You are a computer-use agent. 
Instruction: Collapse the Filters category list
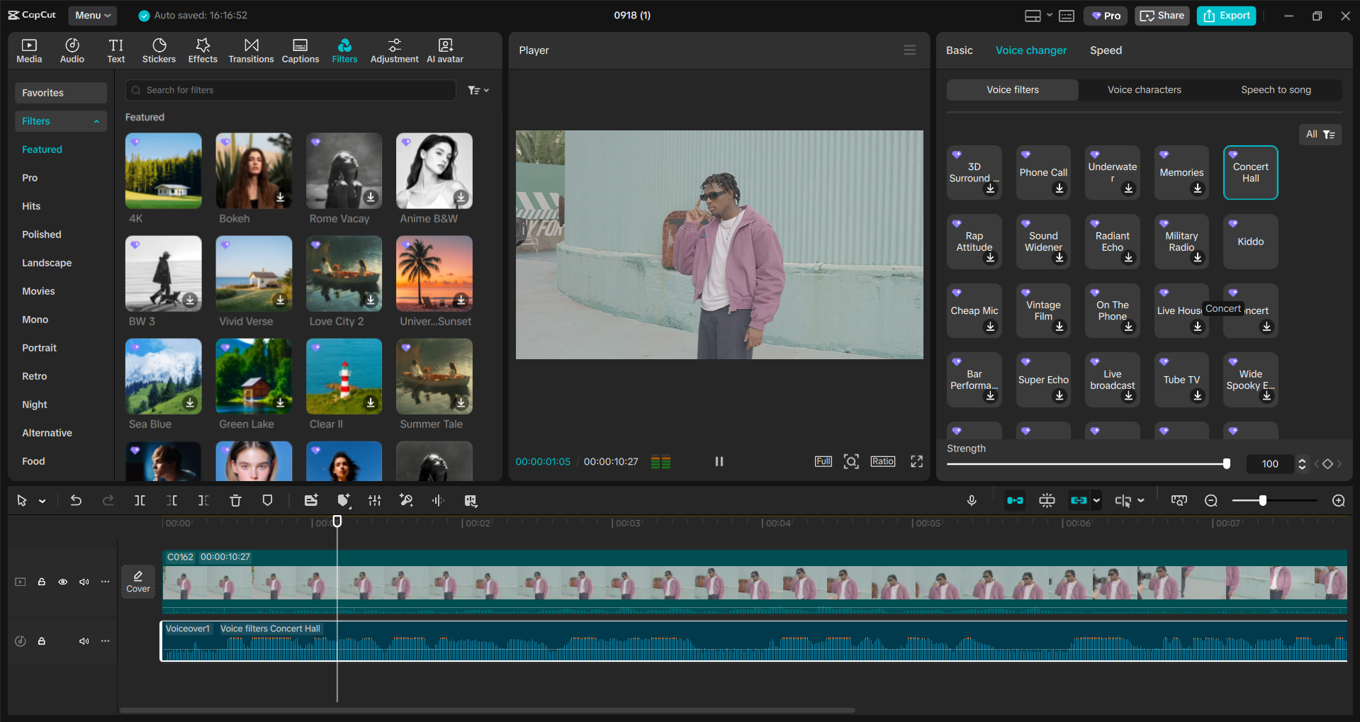coord(96,121)
